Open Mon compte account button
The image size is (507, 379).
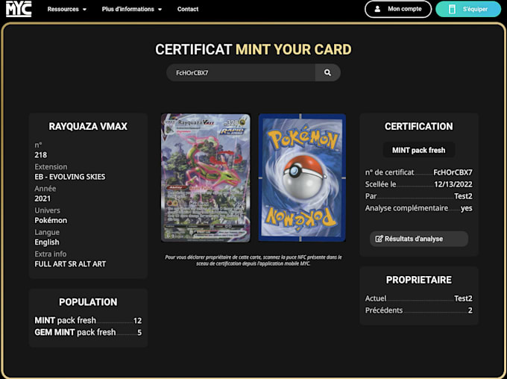[x=398, y=9]
